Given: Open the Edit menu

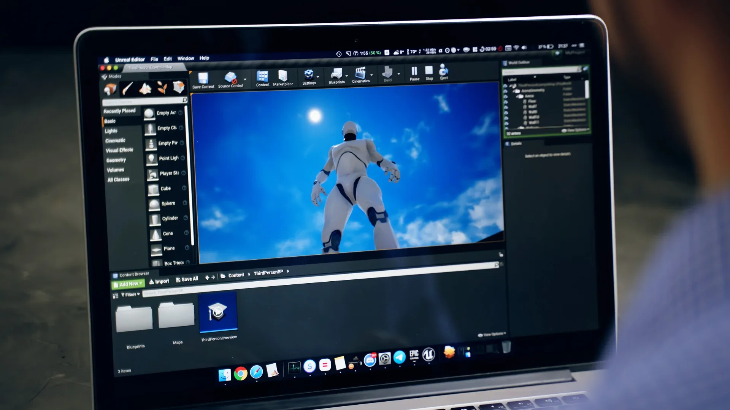Looking at the screenshot, I should pos(168,59).
